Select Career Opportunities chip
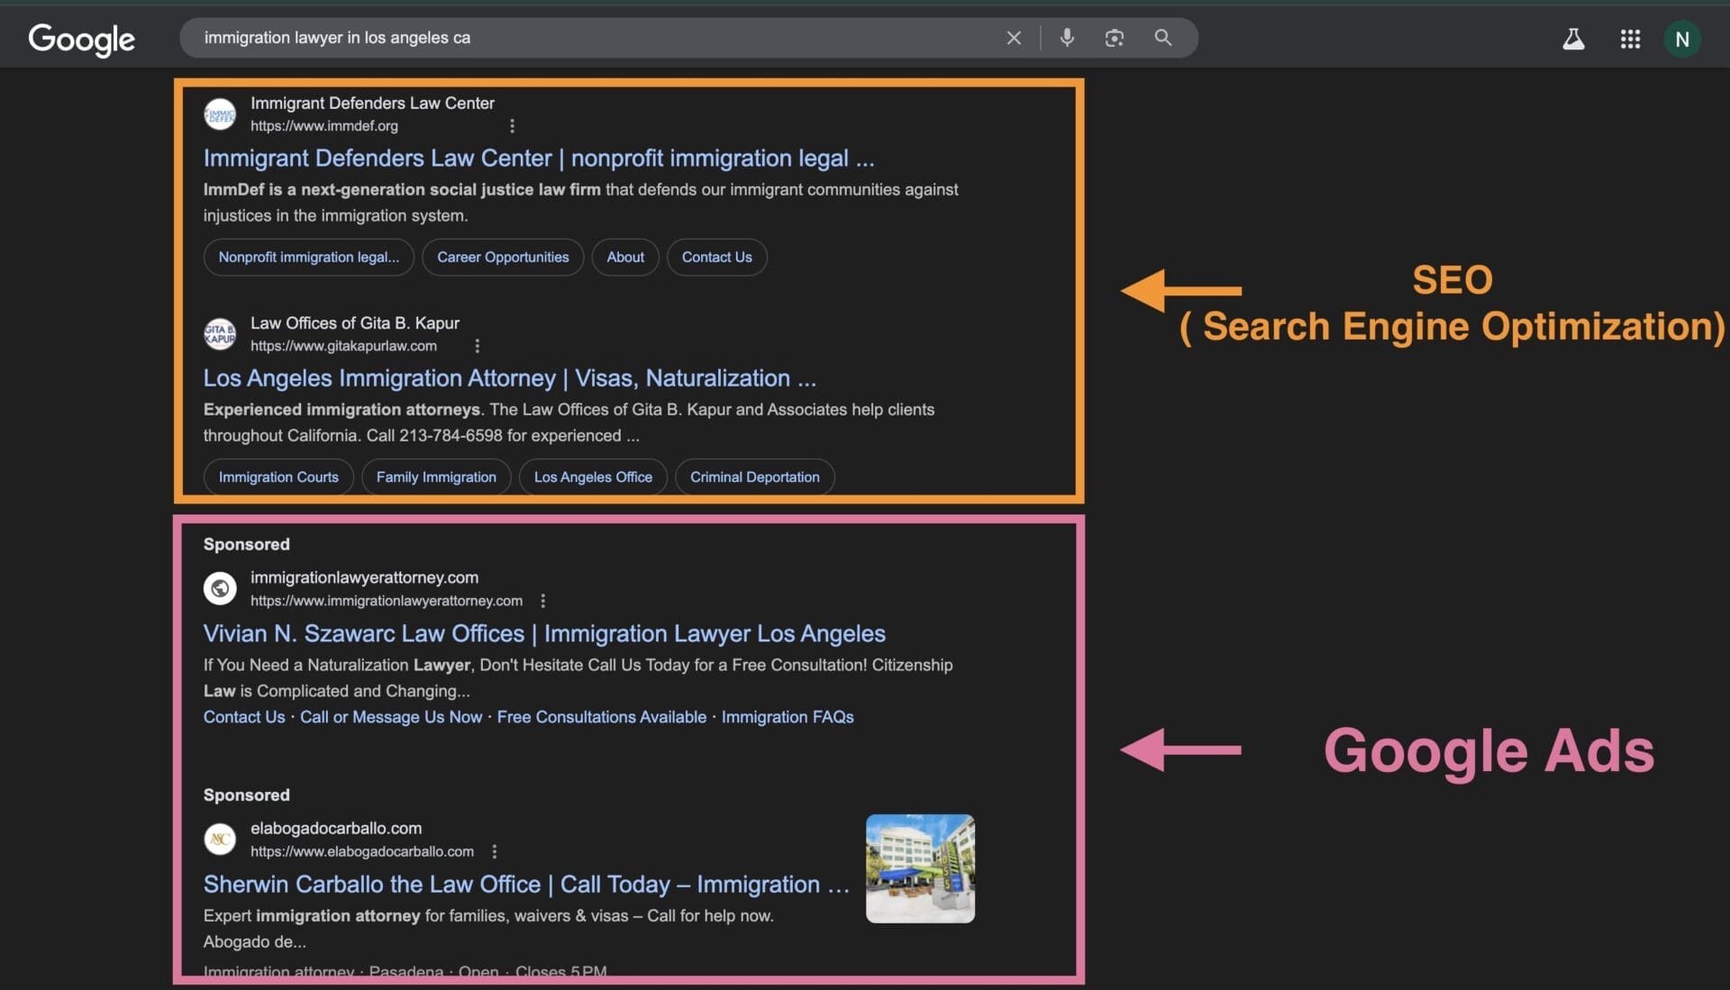 [503, 258]
